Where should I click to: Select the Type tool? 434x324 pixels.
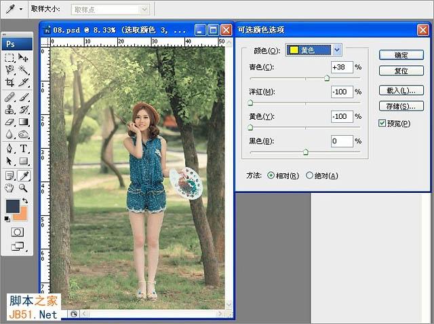click(24, 149)
